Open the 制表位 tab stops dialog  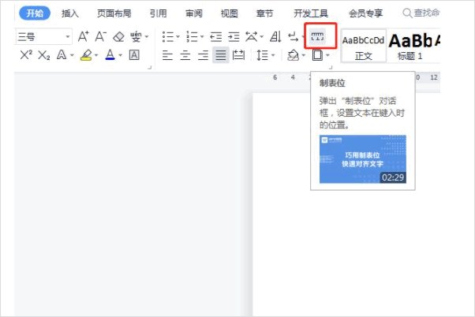click(317, 37)
